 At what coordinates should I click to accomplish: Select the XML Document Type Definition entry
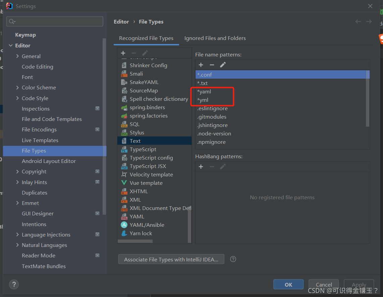pos(154,208)
